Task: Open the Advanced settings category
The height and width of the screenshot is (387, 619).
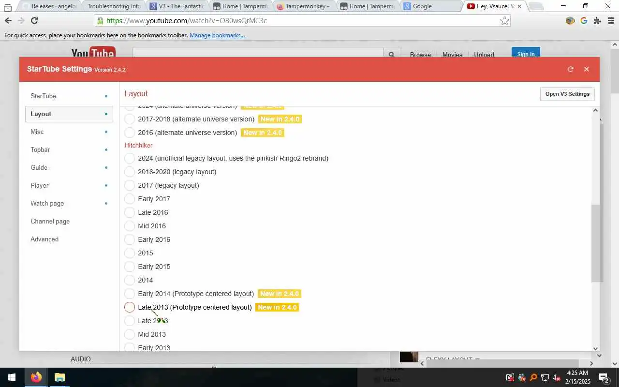Action: point(69,239)
